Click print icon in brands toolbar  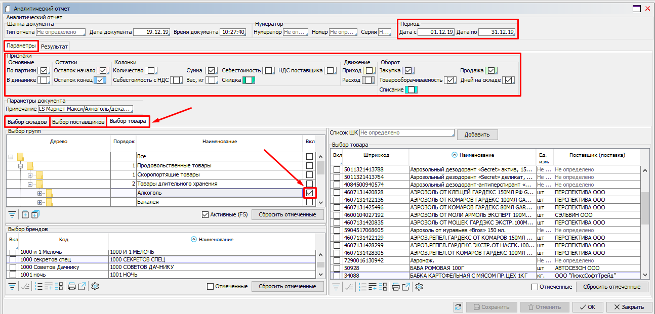71,287
